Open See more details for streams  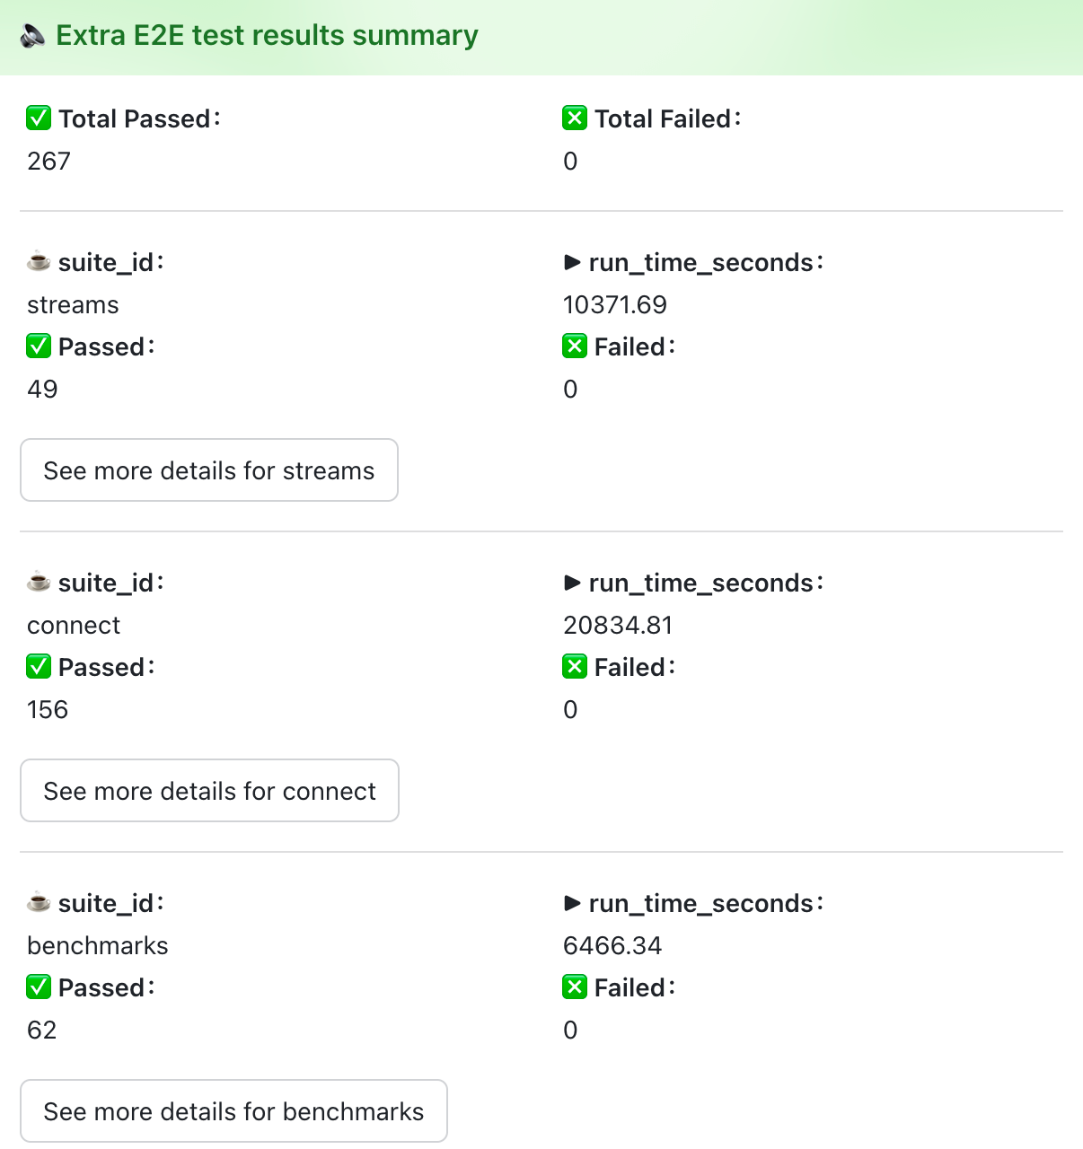pos(209,470)
